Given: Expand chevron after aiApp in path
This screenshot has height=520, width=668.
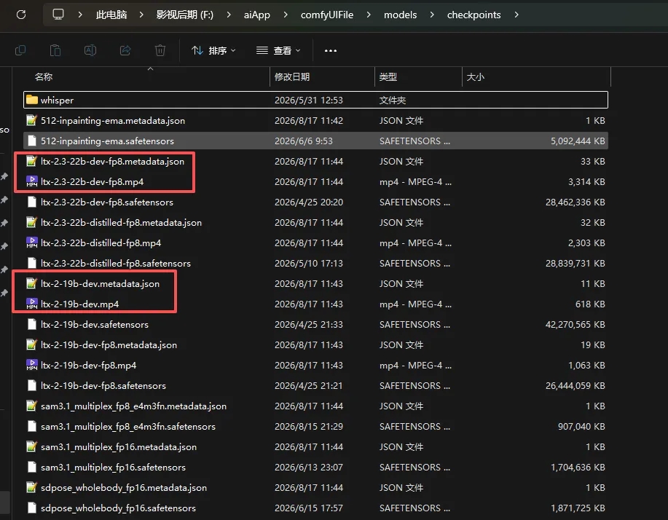Looking at the screenshot, I should click(x=286, y=15).
